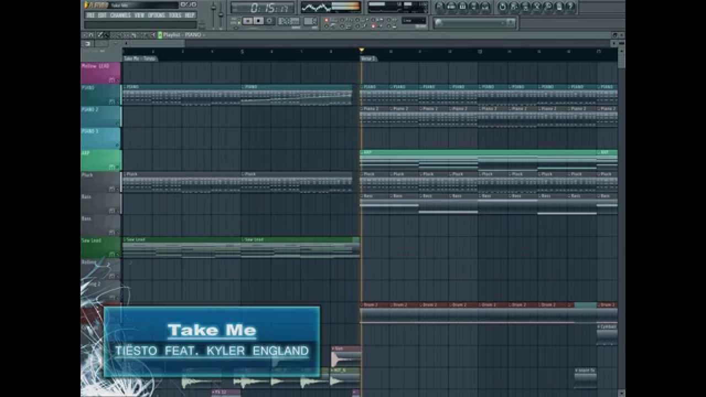This screenshot has width=706, height=397.
Task: Select the Mellow LEAD track header
Action: (100, 72)
